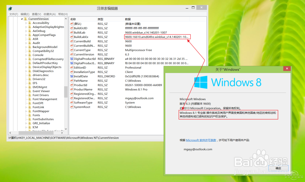Expand the GRE_Initialize tree node

pyautogui.click(x=26, y=123)
